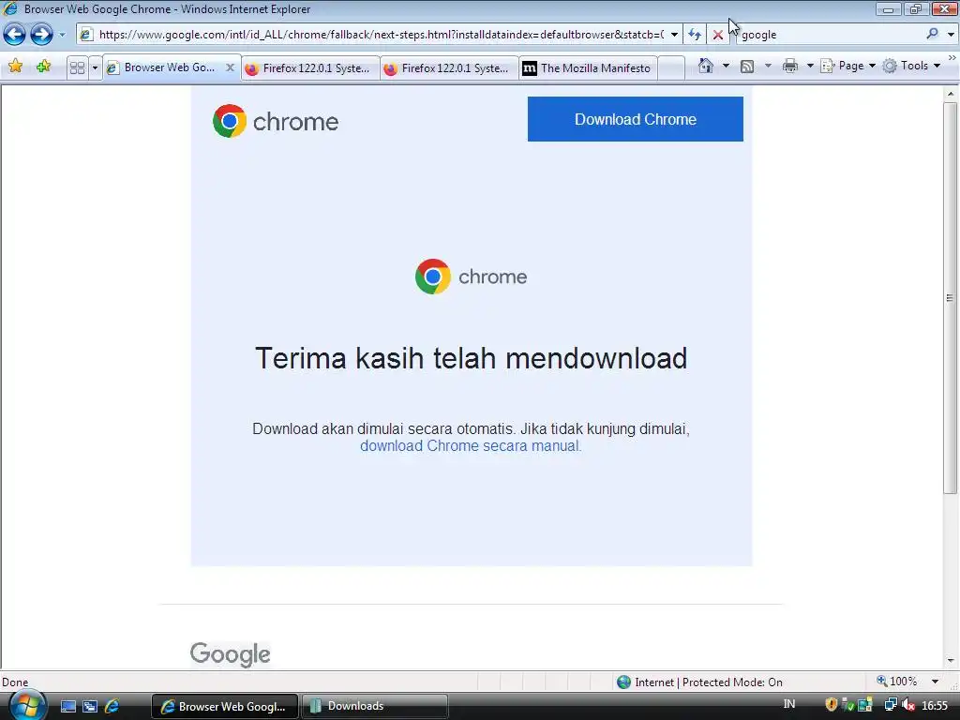This screenshot has height=720, width=960.
Task: Click the Terima kasih telah mendownload heading
Action: [x=471, y=358]
